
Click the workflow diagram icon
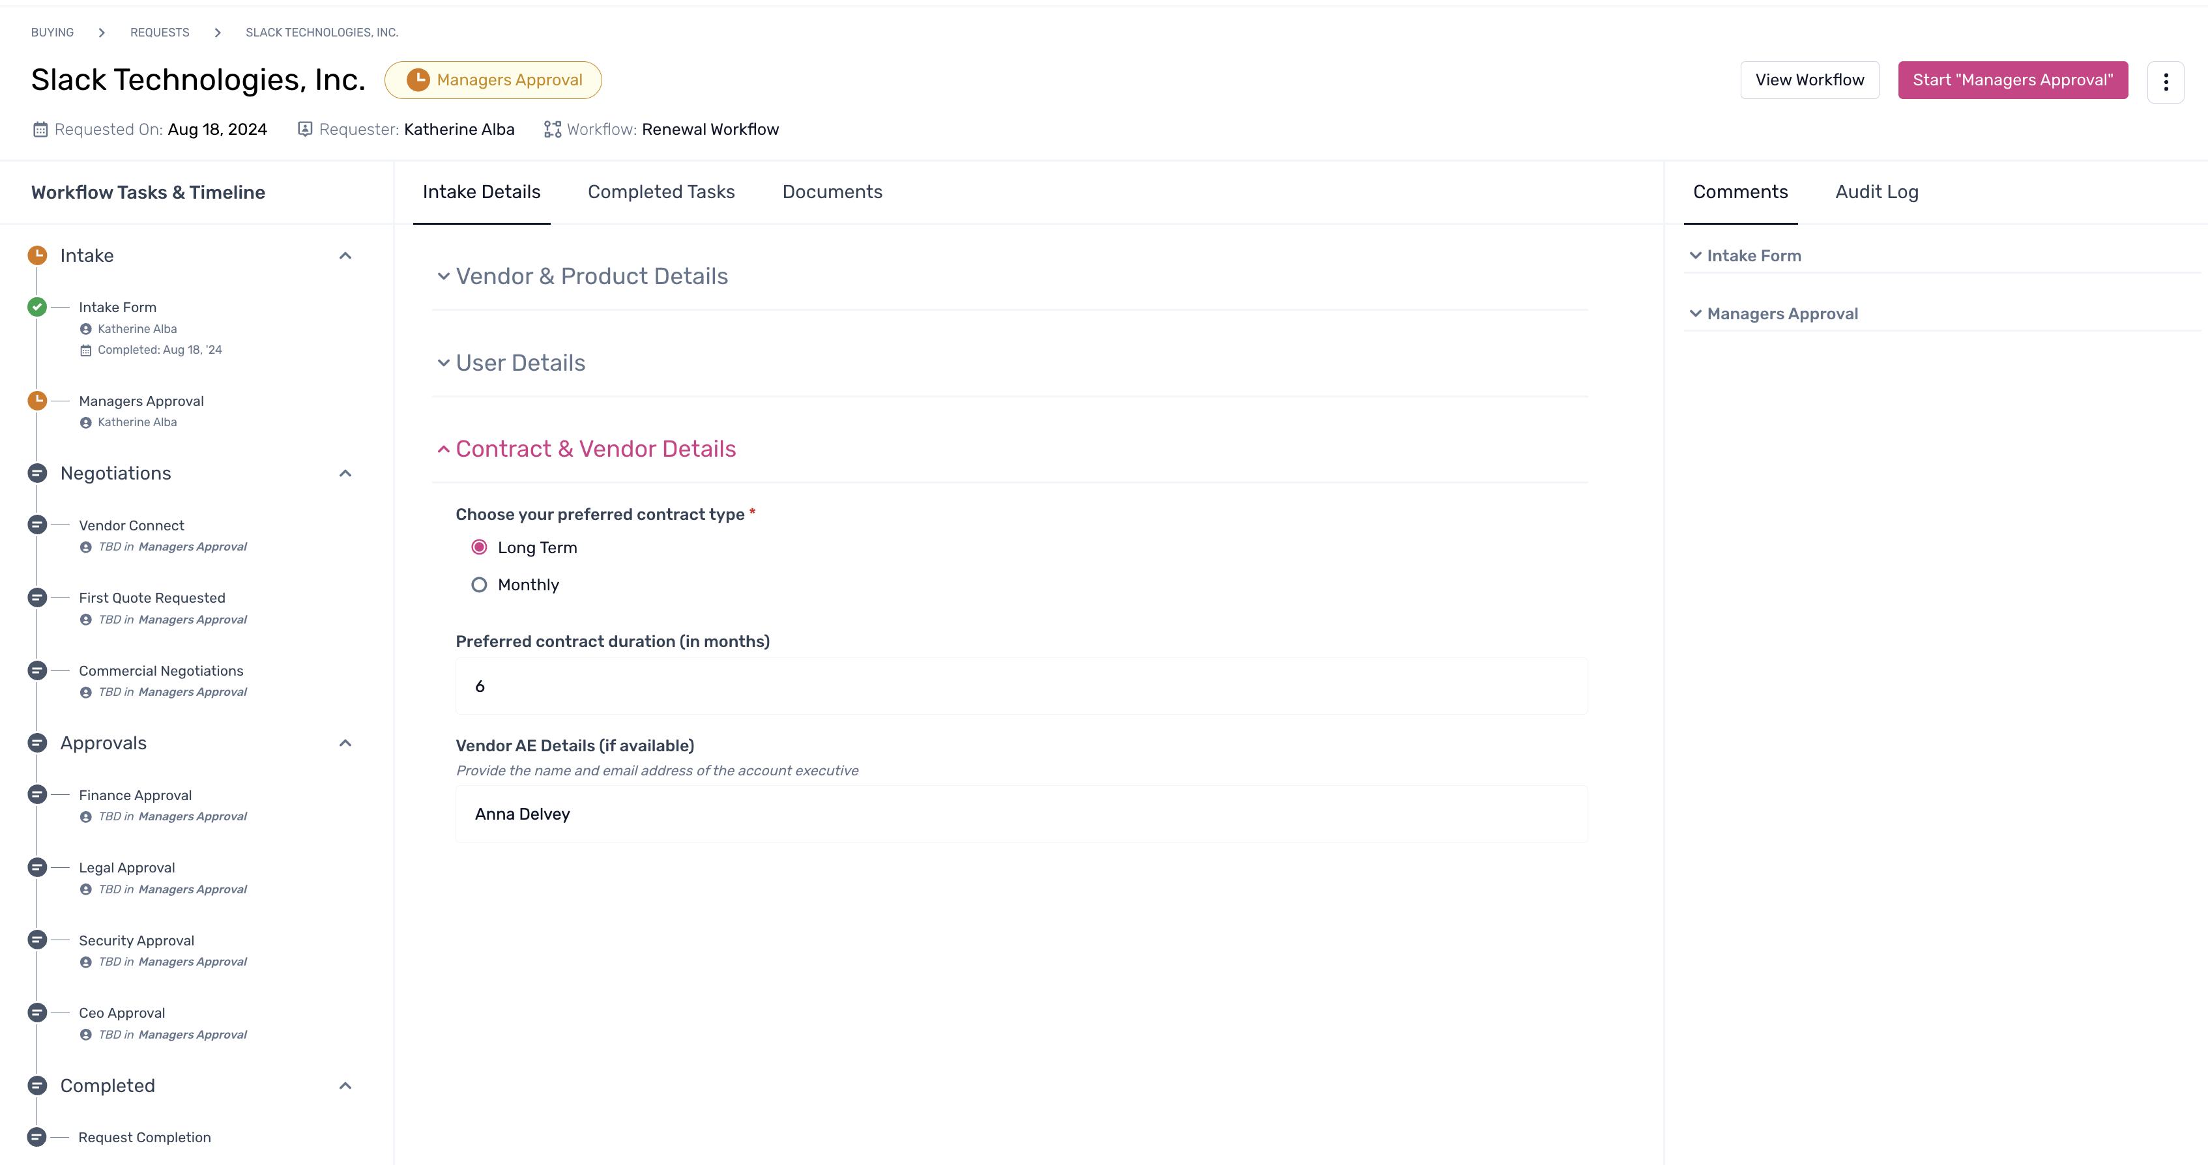tap(553, 130)
